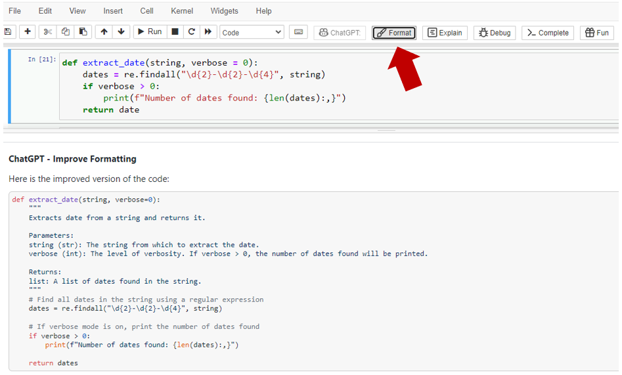Run the selected cell
Screen dimensions: 622x375
(150, 32)
